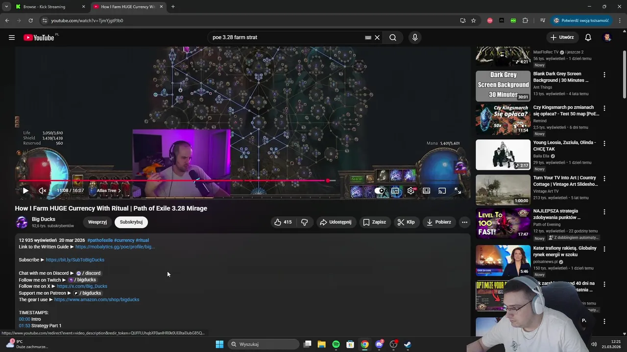Dislike the video with thumbs down
Image resolution: width=627 pixels, height=352 pixels.
[304, 222]
